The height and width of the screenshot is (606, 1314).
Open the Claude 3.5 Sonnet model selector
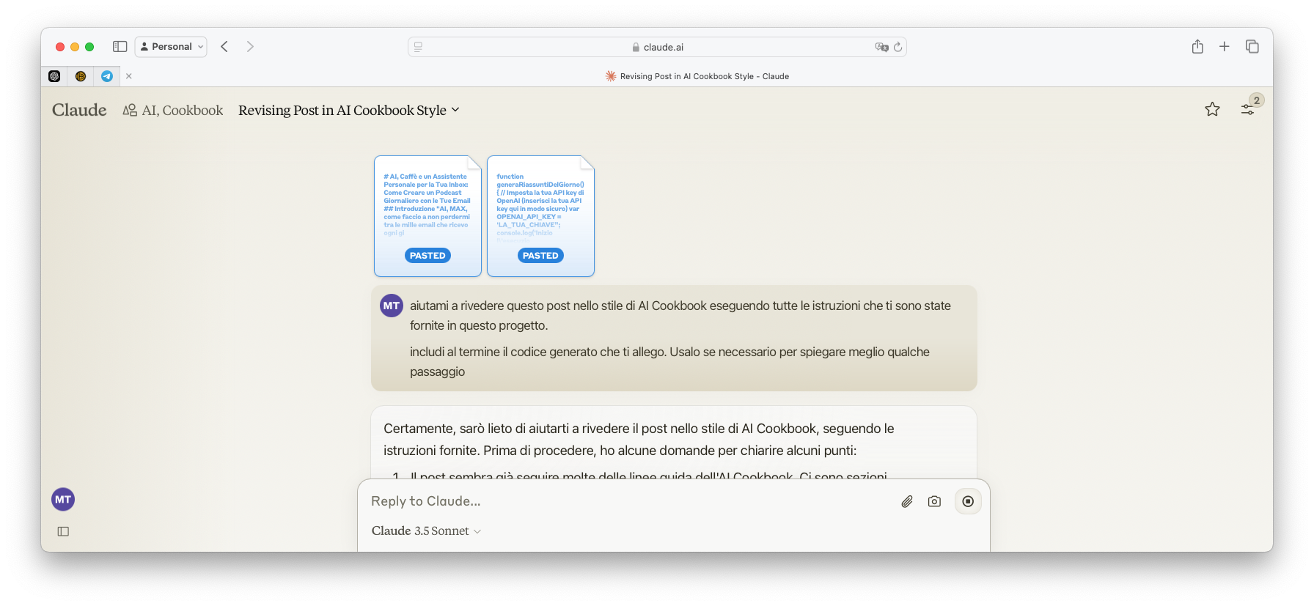coord(426,531)
